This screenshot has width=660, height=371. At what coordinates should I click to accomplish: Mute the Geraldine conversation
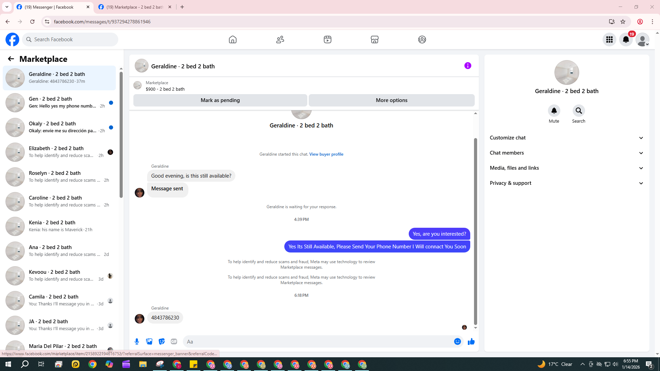click(554, 111)
